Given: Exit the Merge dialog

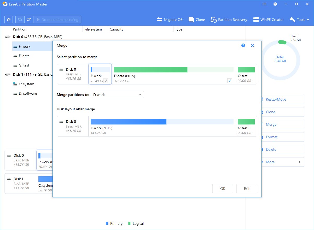Looking at the screenshot, I should pos(247,188).
